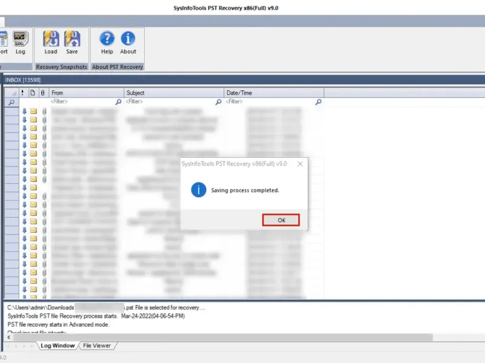This screenshot has height=363, width=485.
Task: Click the first row down-arrow priority icon
Action: 24,111
